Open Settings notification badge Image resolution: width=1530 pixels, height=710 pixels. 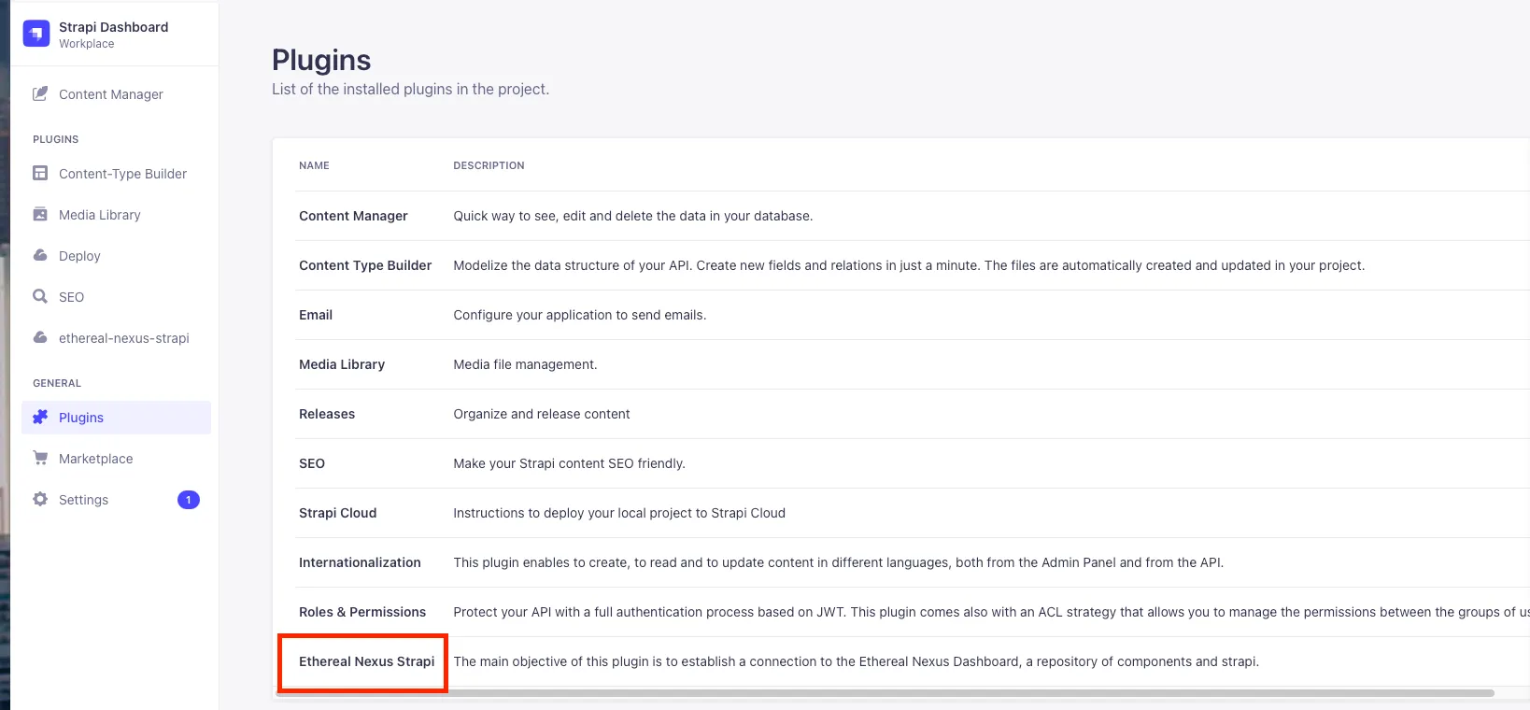(x=188, y=500)
